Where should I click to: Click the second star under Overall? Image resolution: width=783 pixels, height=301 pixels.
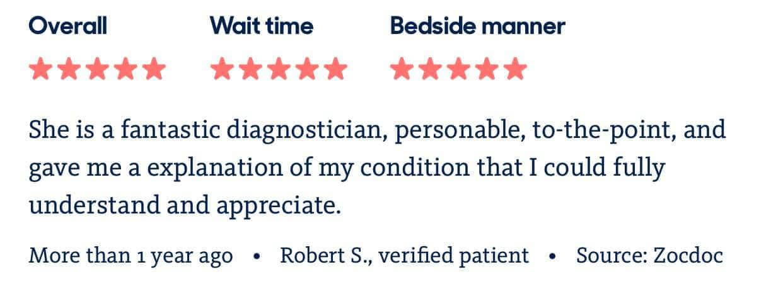pyautogui.click(x=69, y=69)
